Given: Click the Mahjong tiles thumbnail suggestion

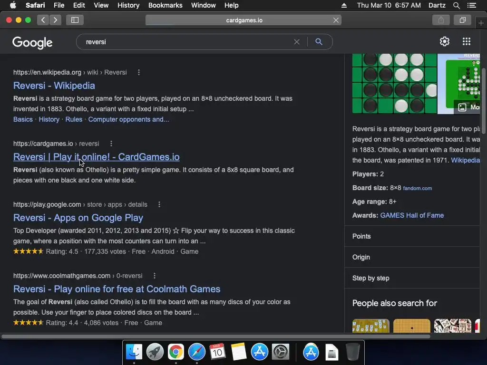Looking at the screenshot, I should click(x=453, y=326).
